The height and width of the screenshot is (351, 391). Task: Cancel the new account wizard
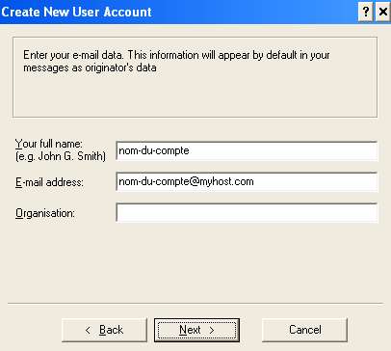click(304, 330)
